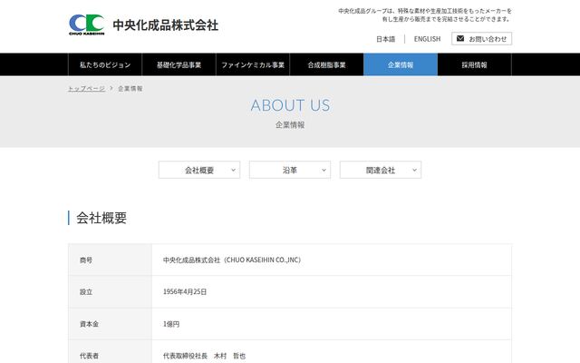The image size is (580, 363).
Task: Jump to 沿革 section button
Action: click(290, 170)
